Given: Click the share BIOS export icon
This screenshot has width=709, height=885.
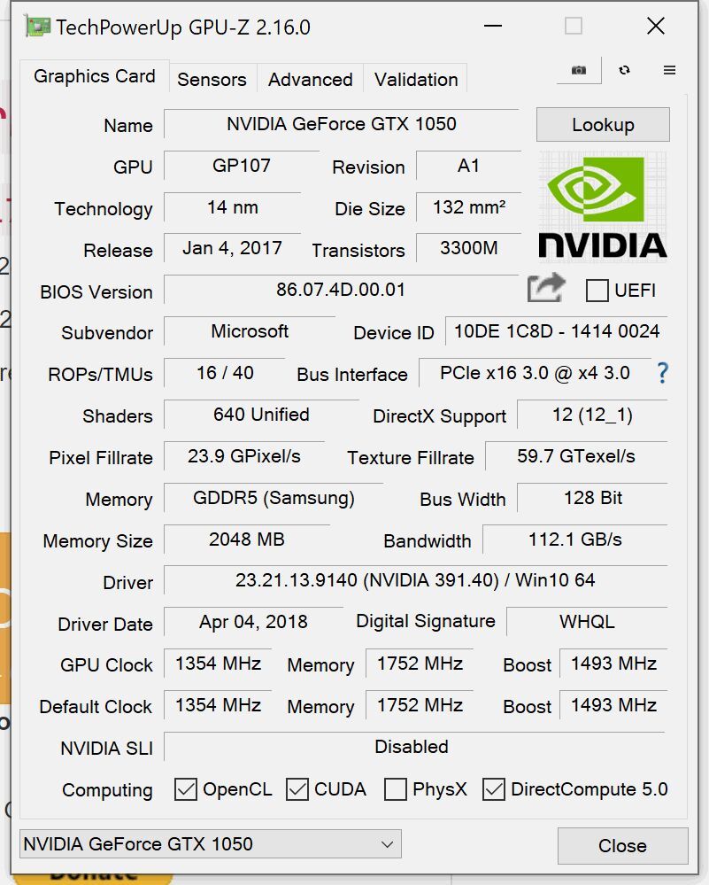Looking at the screenshot, I should tap(546, 289).
